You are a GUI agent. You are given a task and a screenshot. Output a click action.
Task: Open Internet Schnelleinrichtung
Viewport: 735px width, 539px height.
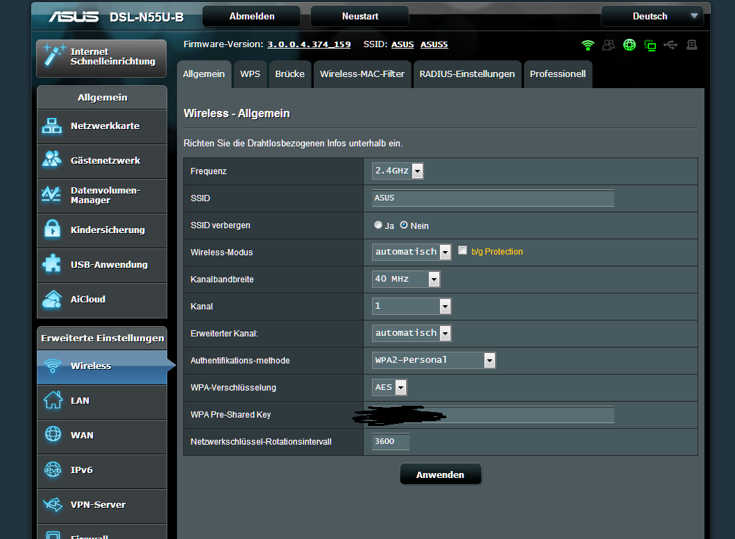point(101,58)
